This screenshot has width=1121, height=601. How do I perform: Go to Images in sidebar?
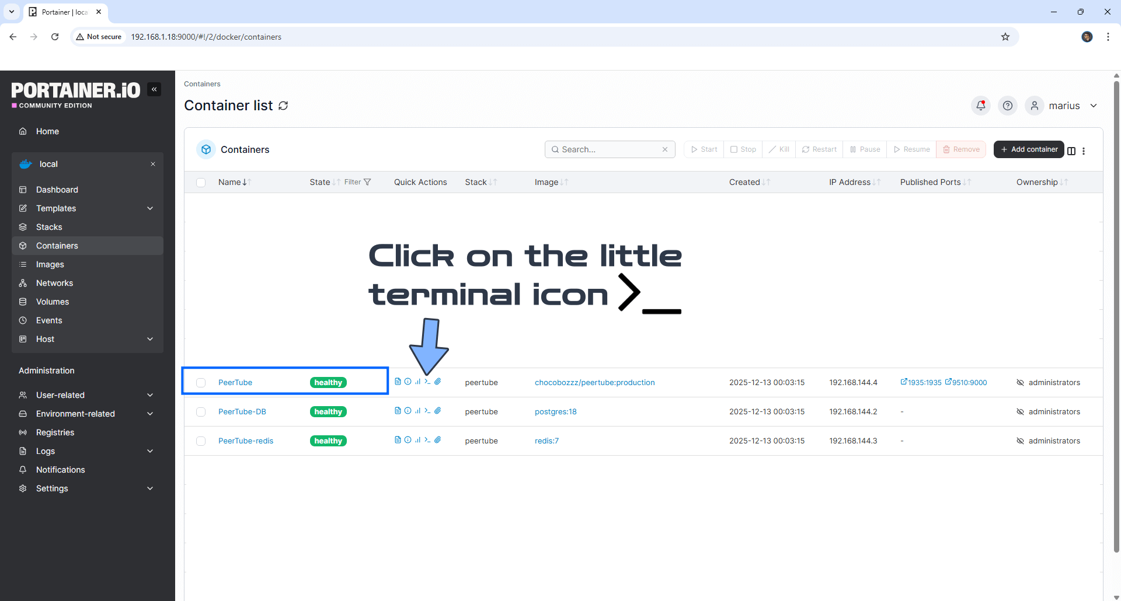[50, 264]
